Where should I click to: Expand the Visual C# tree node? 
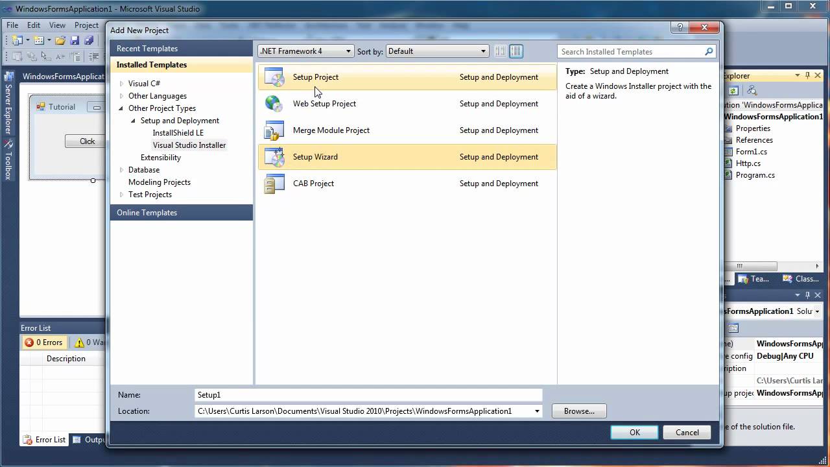[121, 84]
